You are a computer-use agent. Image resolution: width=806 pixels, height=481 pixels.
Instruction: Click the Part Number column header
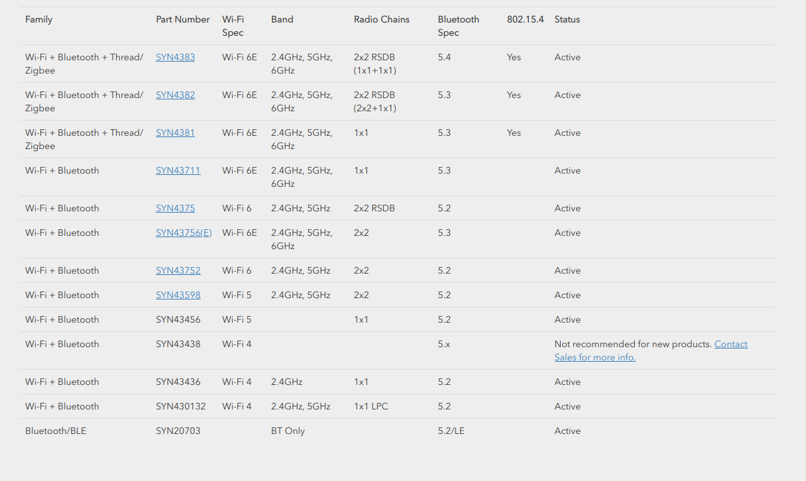click(x=183, y=19)
